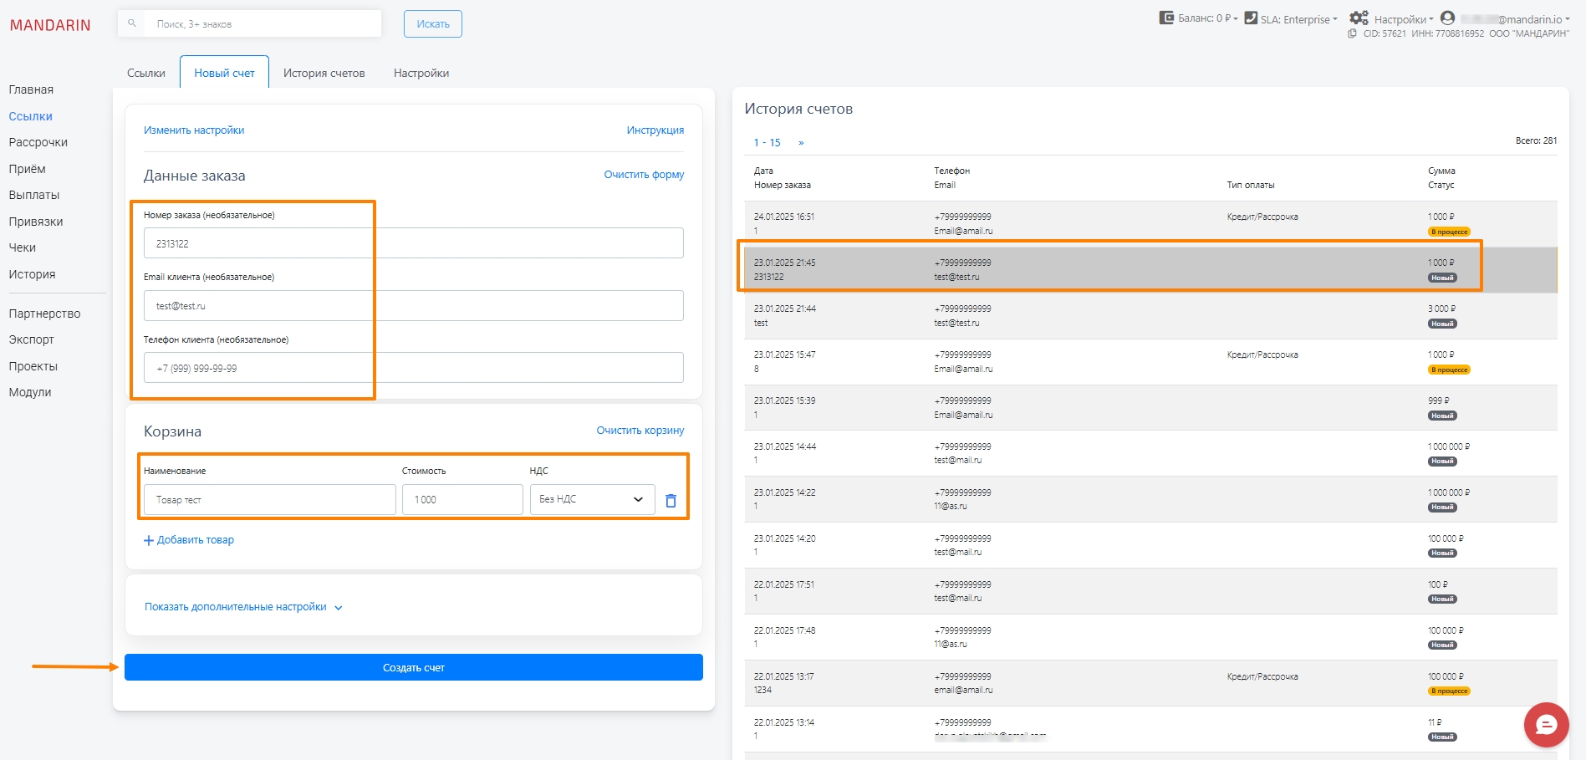The width and height of the screenshot is (1586, 760).
Task: Click the Добавить товар link
Action: tap(189, 540)
